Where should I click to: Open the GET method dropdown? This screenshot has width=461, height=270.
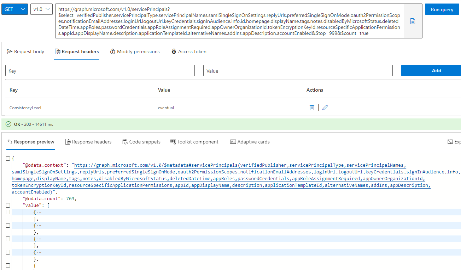(x=14, y=10)
